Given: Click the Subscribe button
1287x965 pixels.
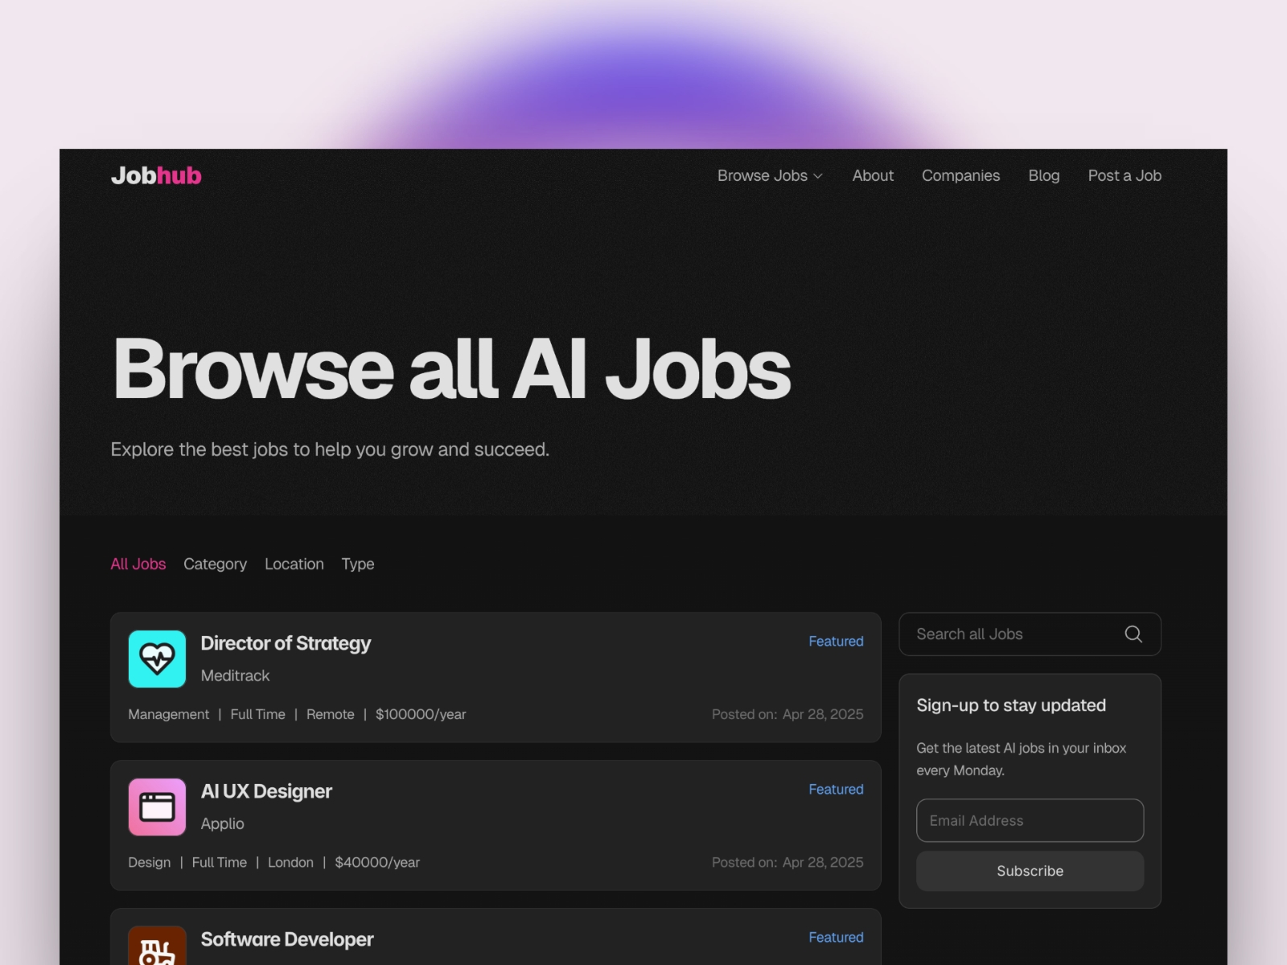Looking at the screenshot, I should pyautogui.click(x=1030, y=871).
